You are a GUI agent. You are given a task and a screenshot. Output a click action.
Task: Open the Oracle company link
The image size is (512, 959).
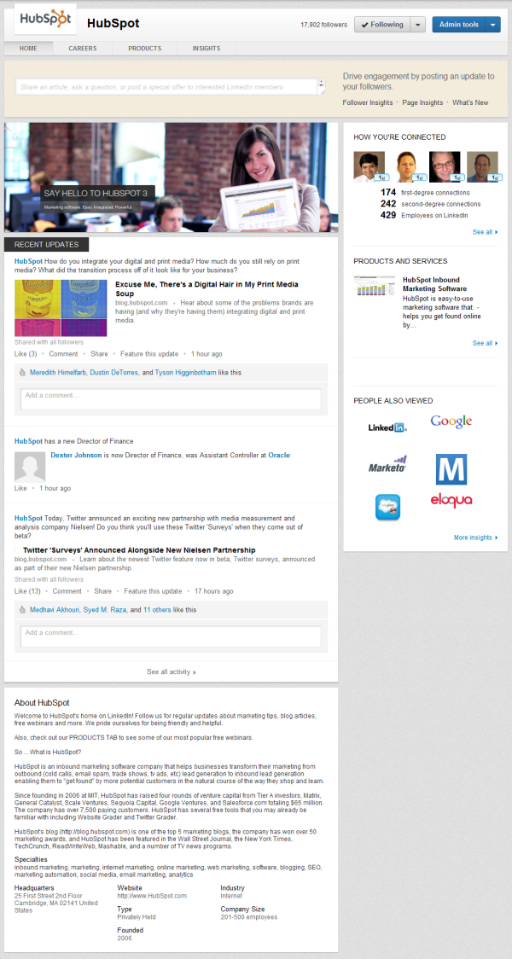point(279,455)
